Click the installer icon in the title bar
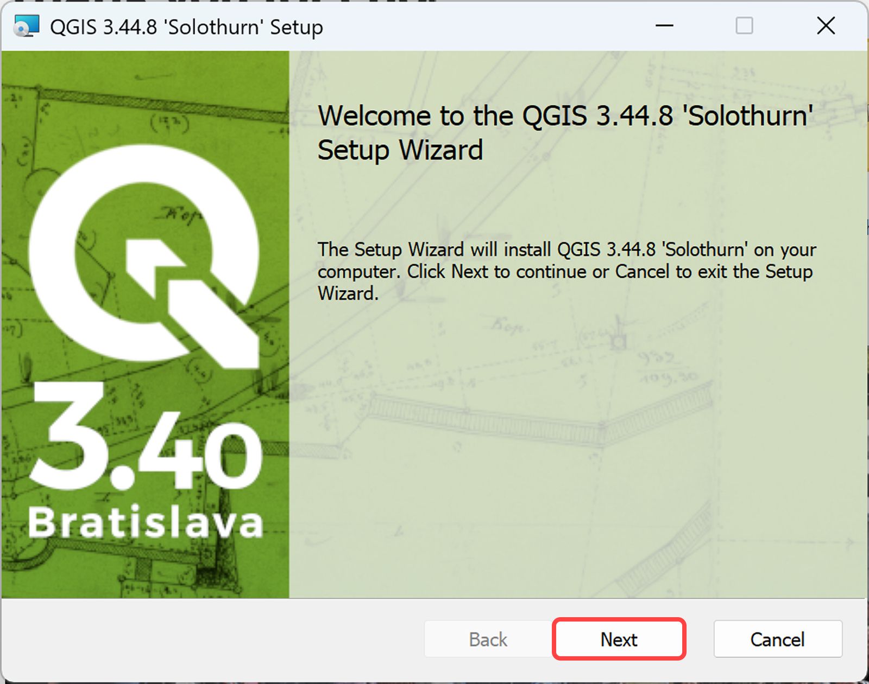The height and width of the screenshot is (684, 869). [26, 26]
